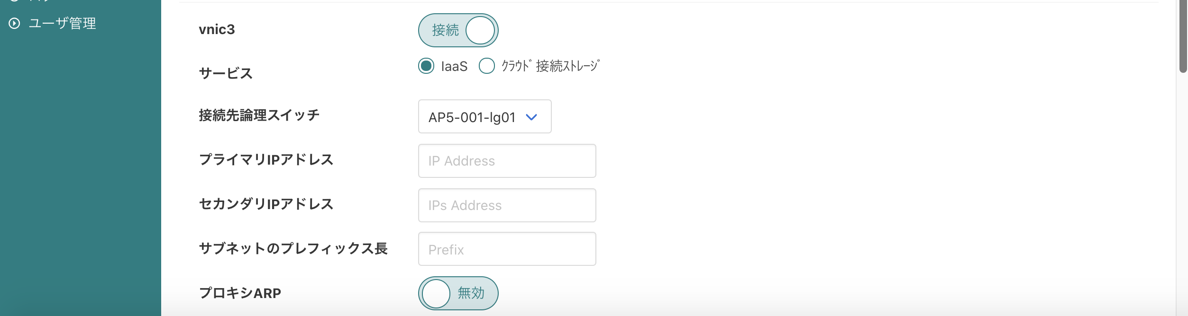Click the blue chevron in the switch dropdown

pos(531,117)
